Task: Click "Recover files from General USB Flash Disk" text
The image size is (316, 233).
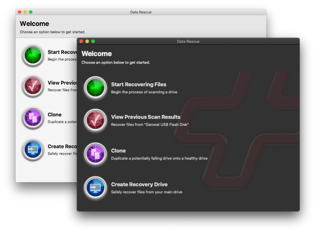Action: tap(150, 125)
